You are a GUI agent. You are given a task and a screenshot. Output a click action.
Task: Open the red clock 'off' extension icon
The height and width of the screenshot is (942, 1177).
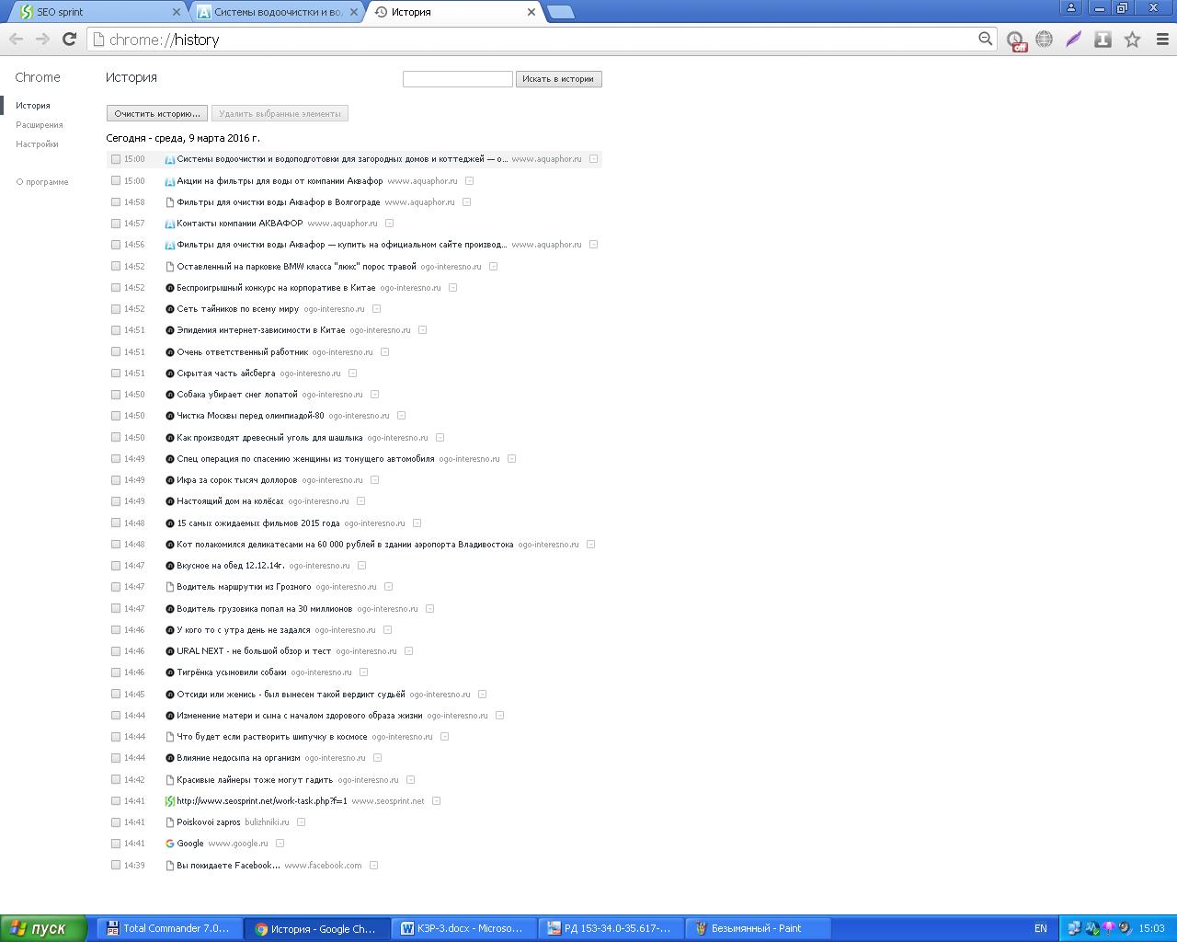pyautogui.click(x=1015, y=40)
